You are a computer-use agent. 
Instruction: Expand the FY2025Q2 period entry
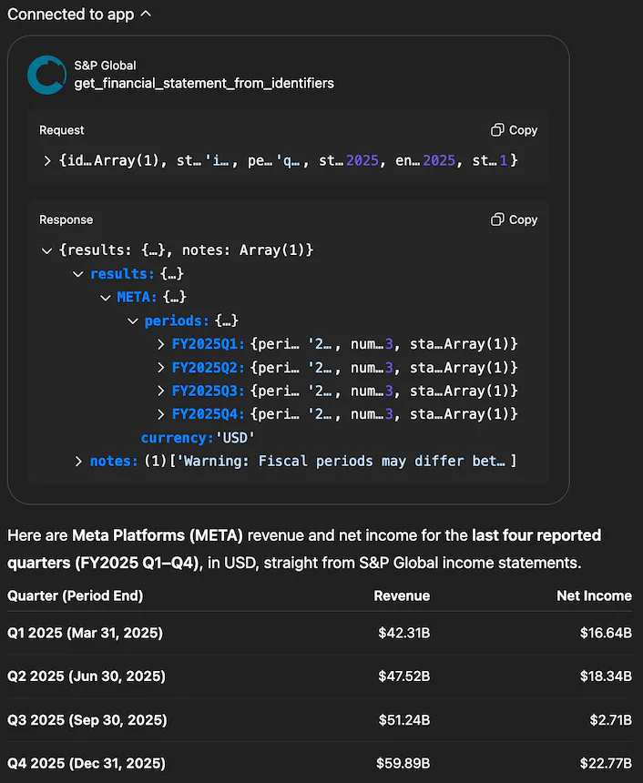[161, 368]
